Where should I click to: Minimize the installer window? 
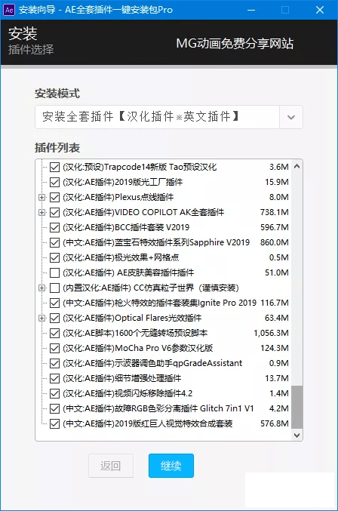pyautogui.click(x=251, y=10)
